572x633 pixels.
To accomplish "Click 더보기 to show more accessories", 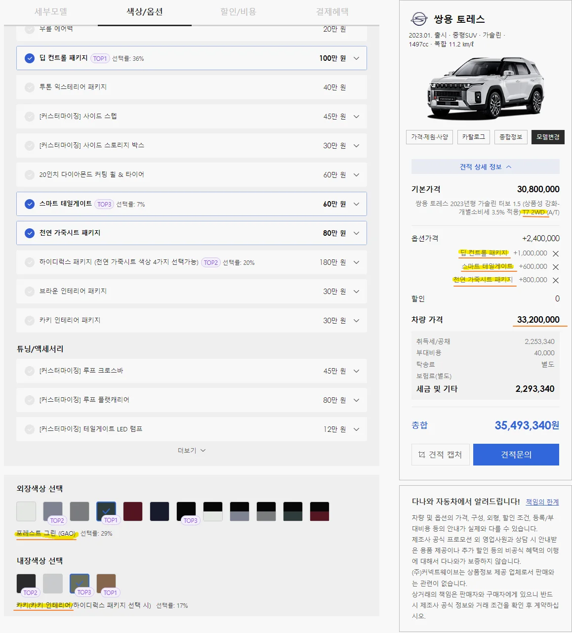I will tap(192, 450).
